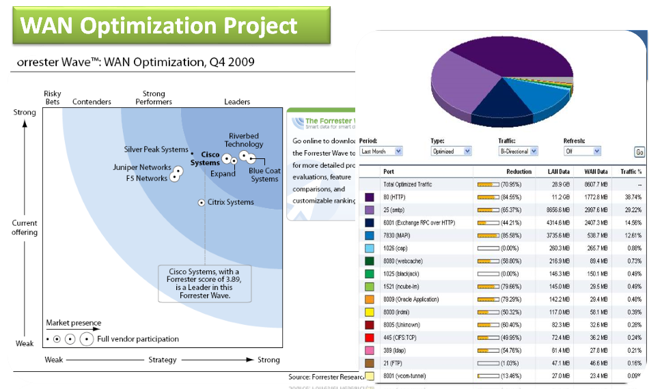Click the Traffic % column header
This screenshot has width=649, height=389.
[x=631, y=171]
